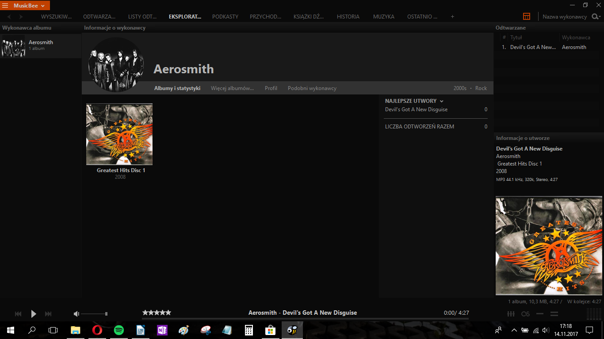This screenshot has width=604, height=339.
Task: Open the Podobni wykonawcy link
Action: (312, 88)
